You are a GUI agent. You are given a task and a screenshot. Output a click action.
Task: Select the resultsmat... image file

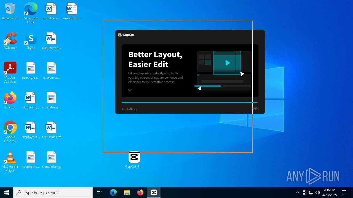pos(51,71)
